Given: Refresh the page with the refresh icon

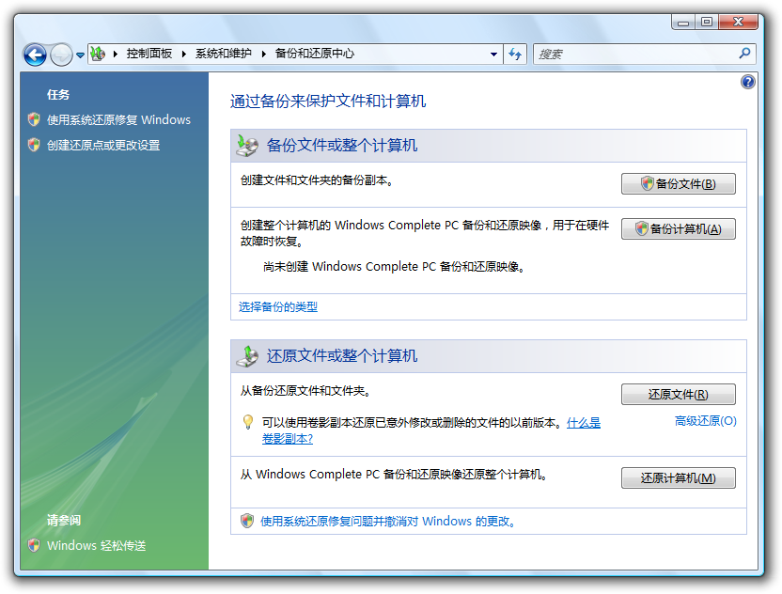Looking at the screenshot, I should click(x=515, y=54).
